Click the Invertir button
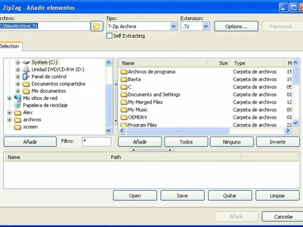The height and width of the screenshot is (227, 303). click(x=277, y=142)
